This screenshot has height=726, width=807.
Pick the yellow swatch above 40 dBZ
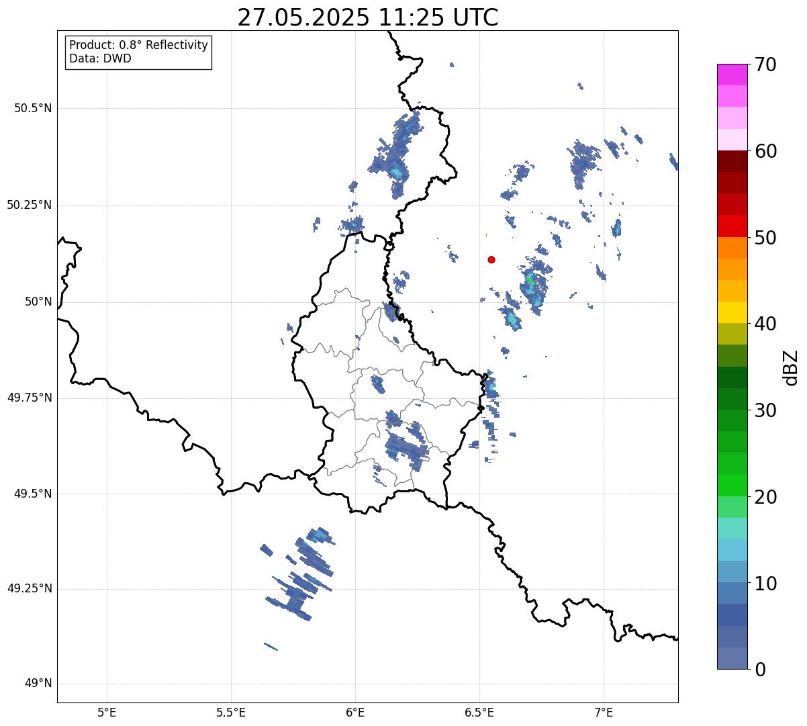click(732, 312)
